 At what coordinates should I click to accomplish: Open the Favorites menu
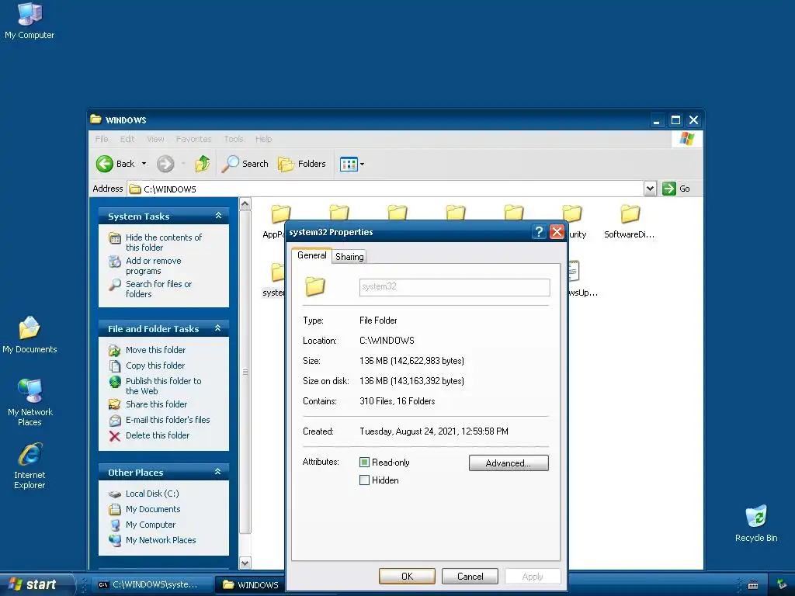pyautogui.click(x=193, y=139)
